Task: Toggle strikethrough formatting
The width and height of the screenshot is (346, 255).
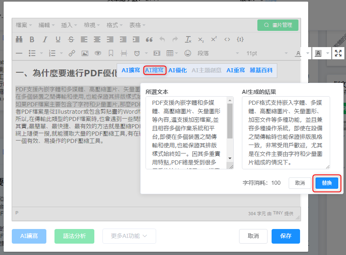Action: coord(71,39)
